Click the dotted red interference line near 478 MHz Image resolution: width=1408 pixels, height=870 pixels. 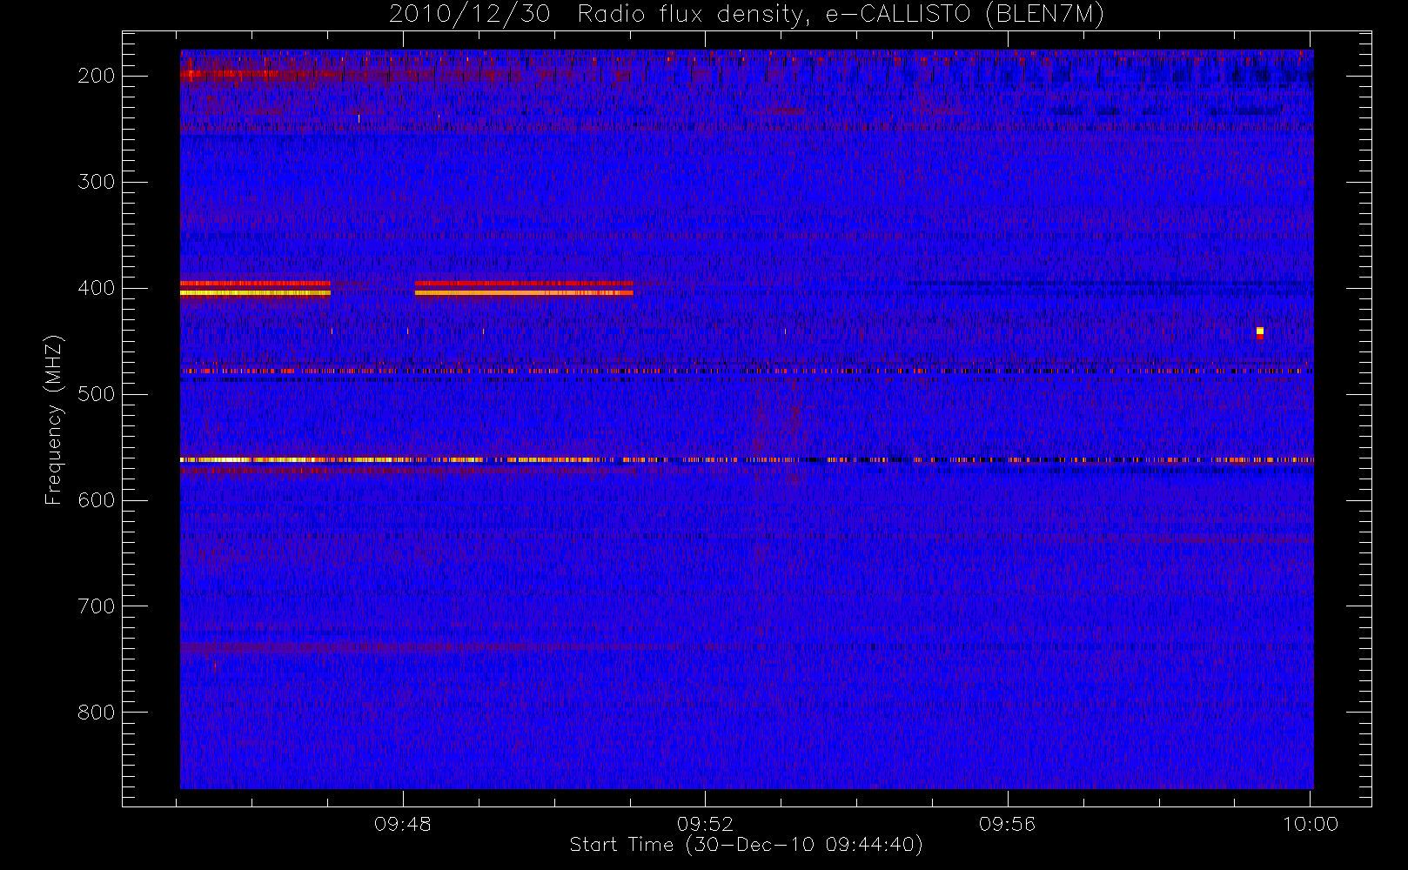pos(747,371)
